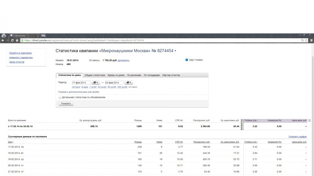The width and height of the screenshot is (314, 176).
Task: Reload the page with refresh icon
Action: point(12,40)
